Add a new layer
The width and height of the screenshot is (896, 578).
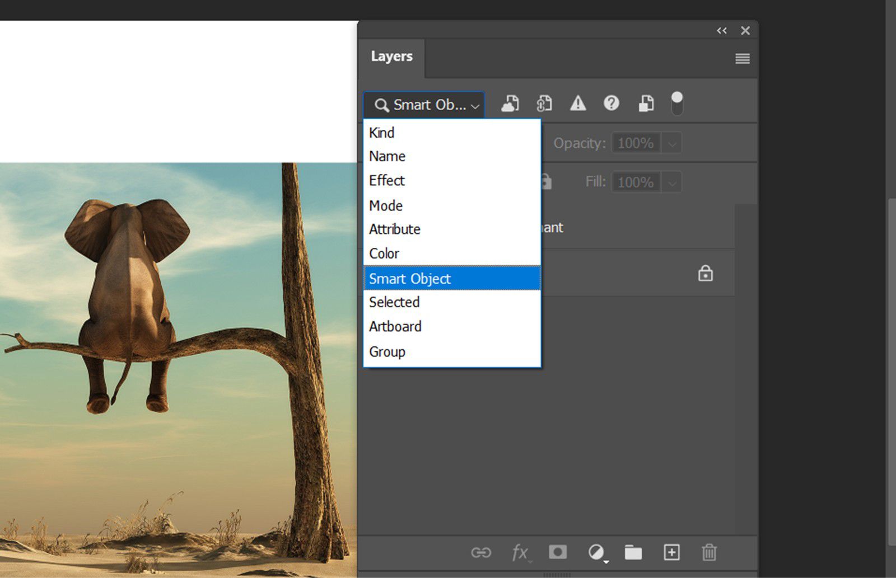coord(671,553)
